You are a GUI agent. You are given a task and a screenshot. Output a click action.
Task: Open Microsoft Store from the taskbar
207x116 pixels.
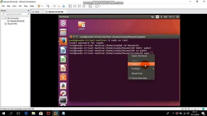(x=41, y=113)
